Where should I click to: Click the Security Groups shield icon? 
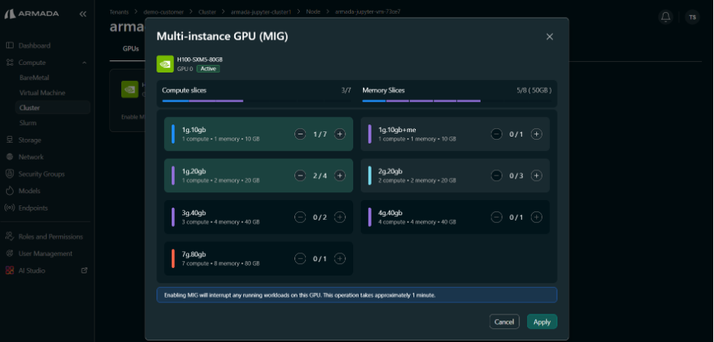pos(10,174)
